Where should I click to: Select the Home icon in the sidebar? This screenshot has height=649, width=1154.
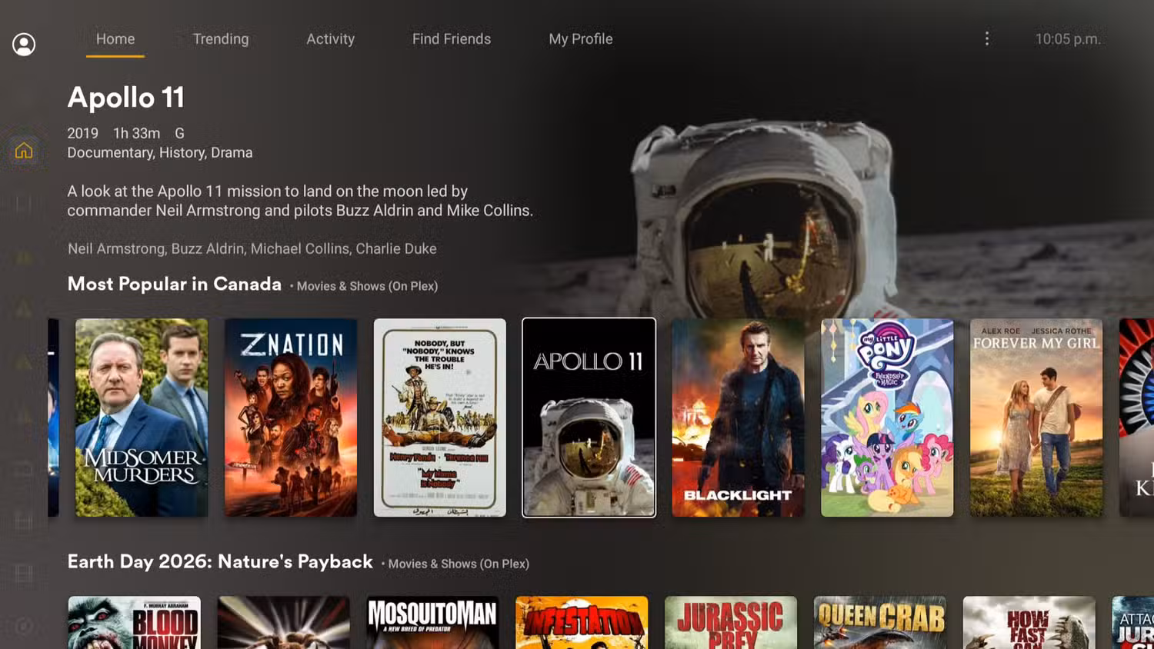pos(24,150)
